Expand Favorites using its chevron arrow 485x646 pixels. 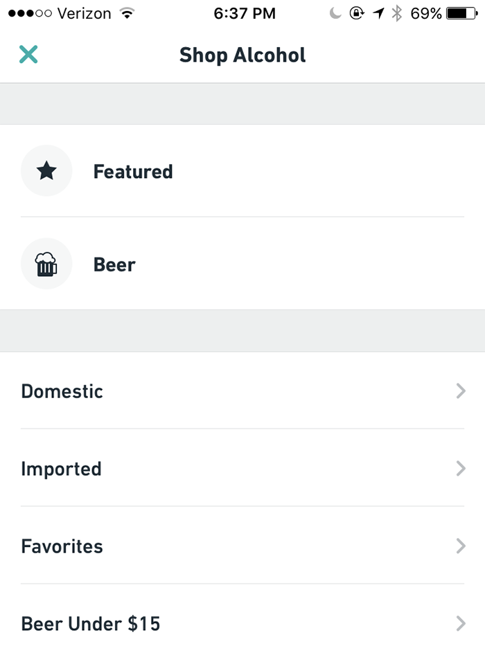(461, 546)
